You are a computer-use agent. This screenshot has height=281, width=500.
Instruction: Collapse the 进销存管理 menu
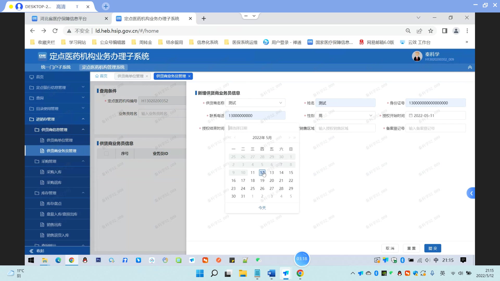click(x=57, y=119)
